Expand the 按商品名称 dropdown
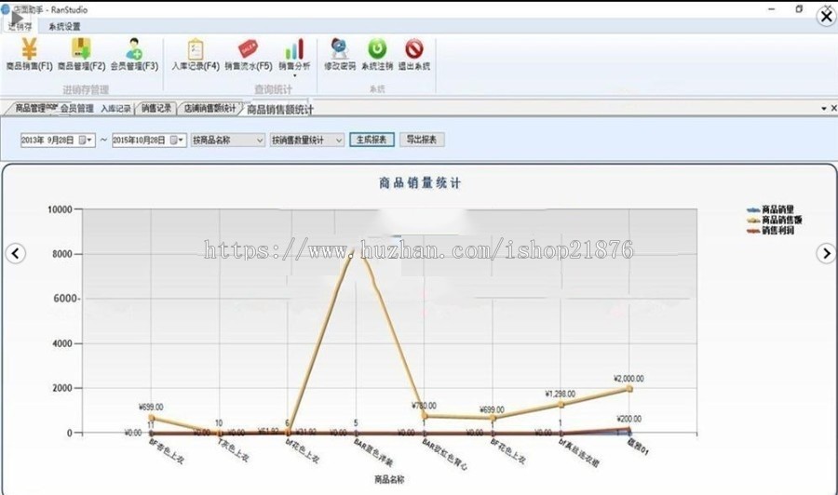 [x=260, y=140]
